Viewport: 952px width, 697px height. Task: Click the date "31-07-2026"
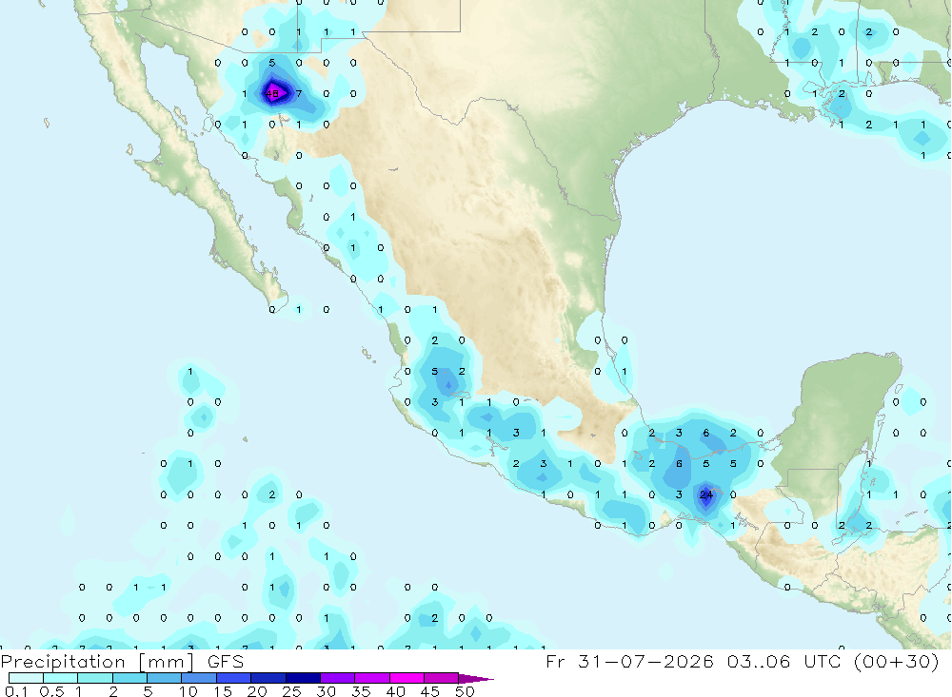(646, 661)
